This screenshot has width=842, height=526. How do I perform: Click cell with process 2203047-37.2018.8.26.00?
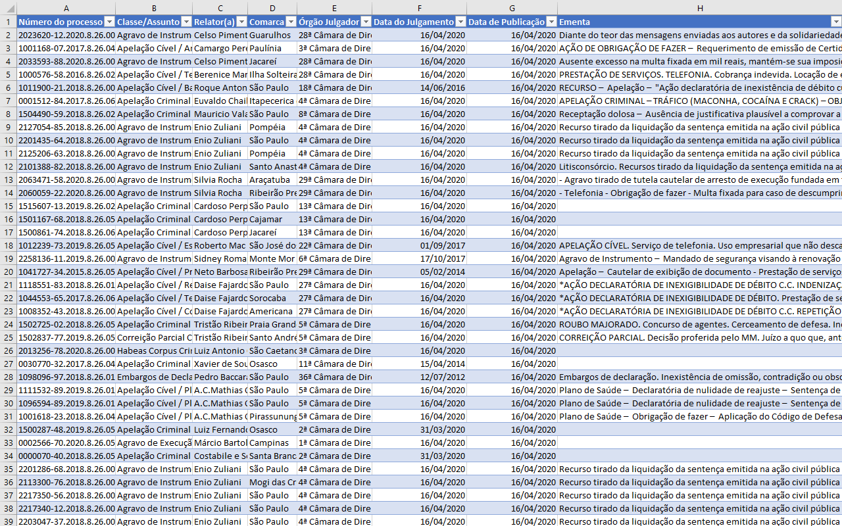pos(66,521)
